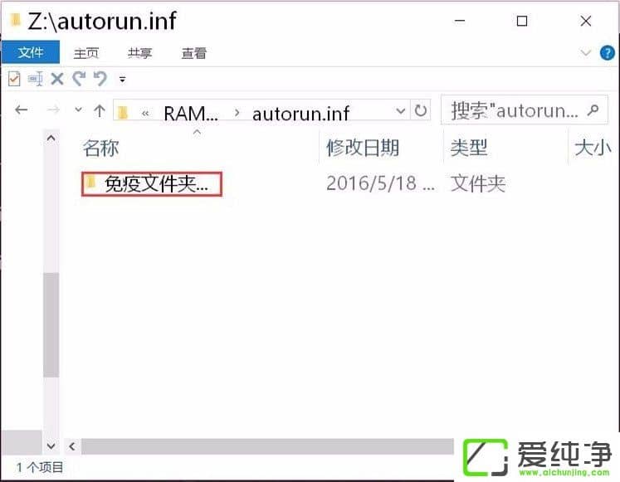Go up one folder level
The image size is (620, 482).
100,110
